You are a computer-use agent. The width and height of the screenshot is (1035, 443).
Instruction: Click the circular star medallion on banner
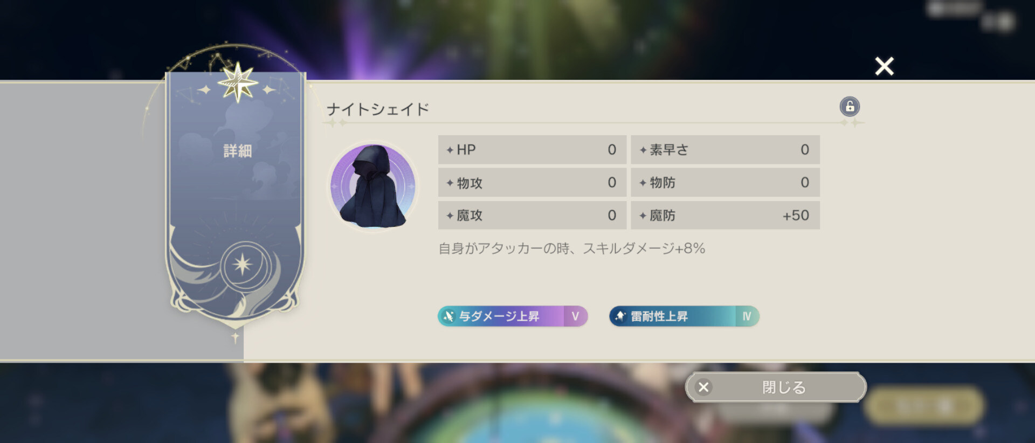pyautogui.click(x=243, y=265)
